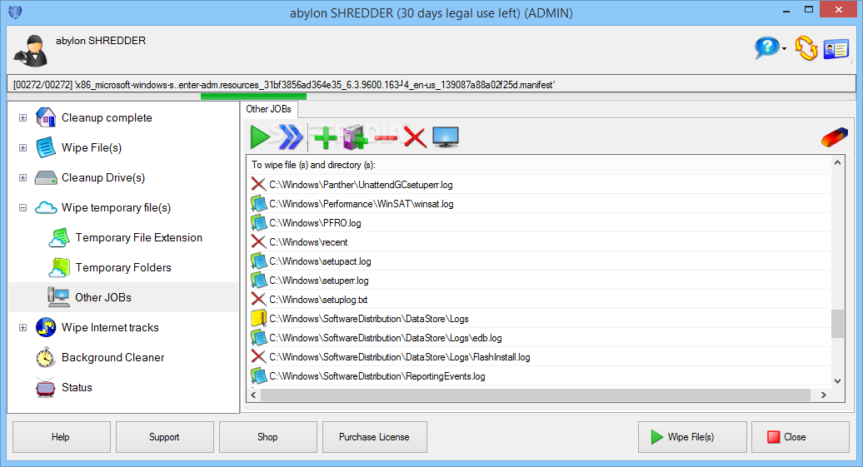This screenshot has height=467, width=863.
Task: Click the vertical scrollbar up arrow
Action: click(837, 163)
